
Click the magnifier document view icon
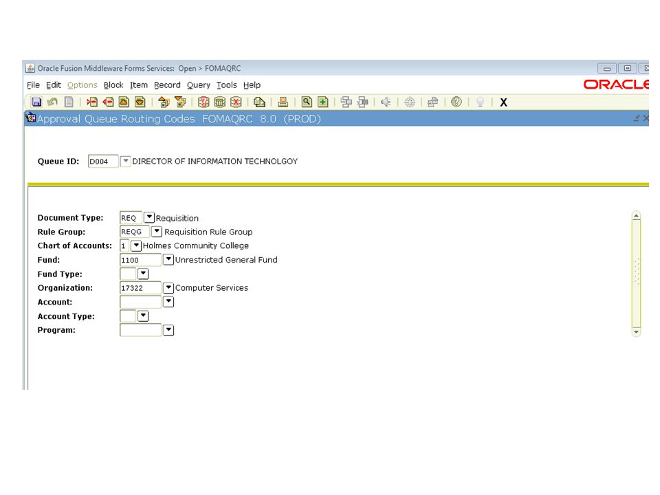(307, 102)
